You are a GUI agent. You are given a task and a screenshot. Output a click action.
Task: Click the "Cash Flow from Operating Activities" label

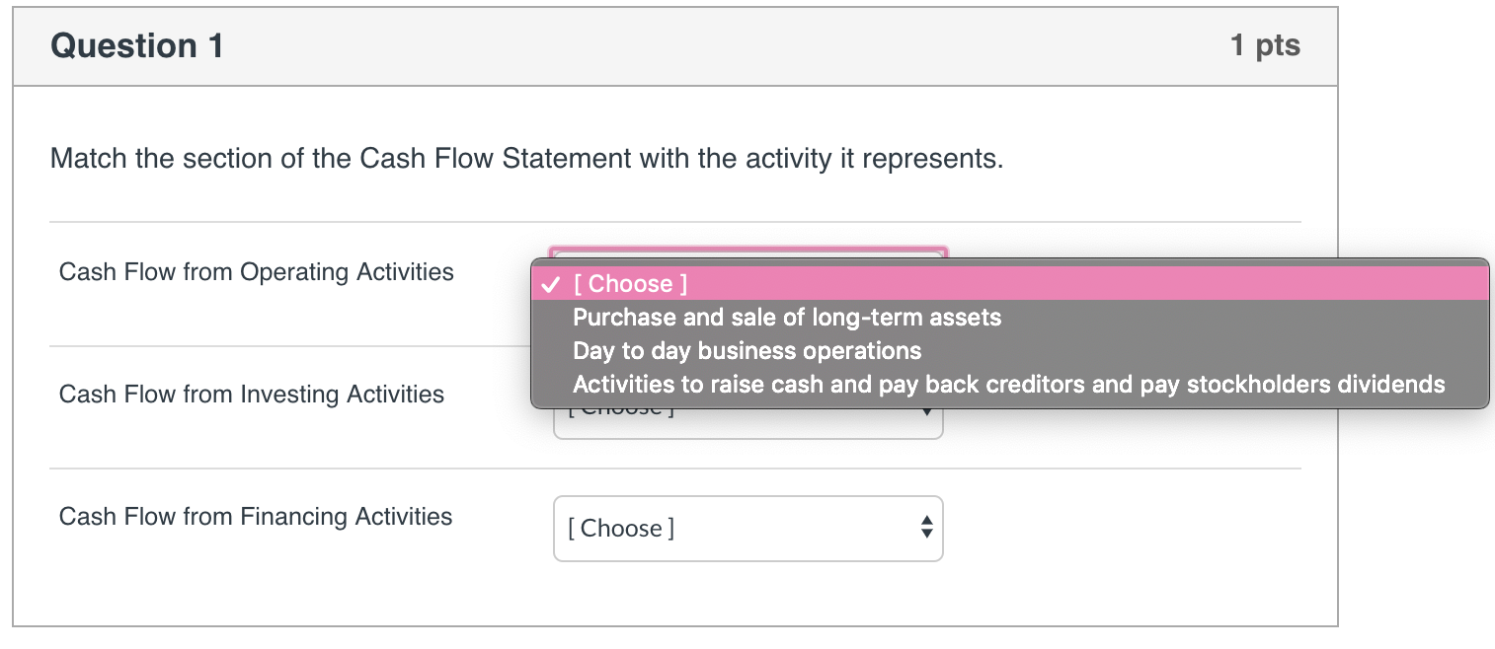pyautogui.click(x=256, y=272)
